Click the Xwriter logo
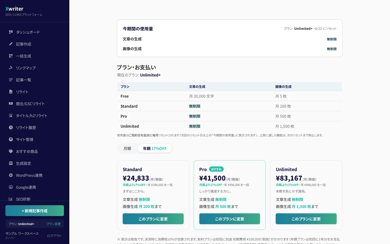The image size is (390, 244). click(14, 9)
